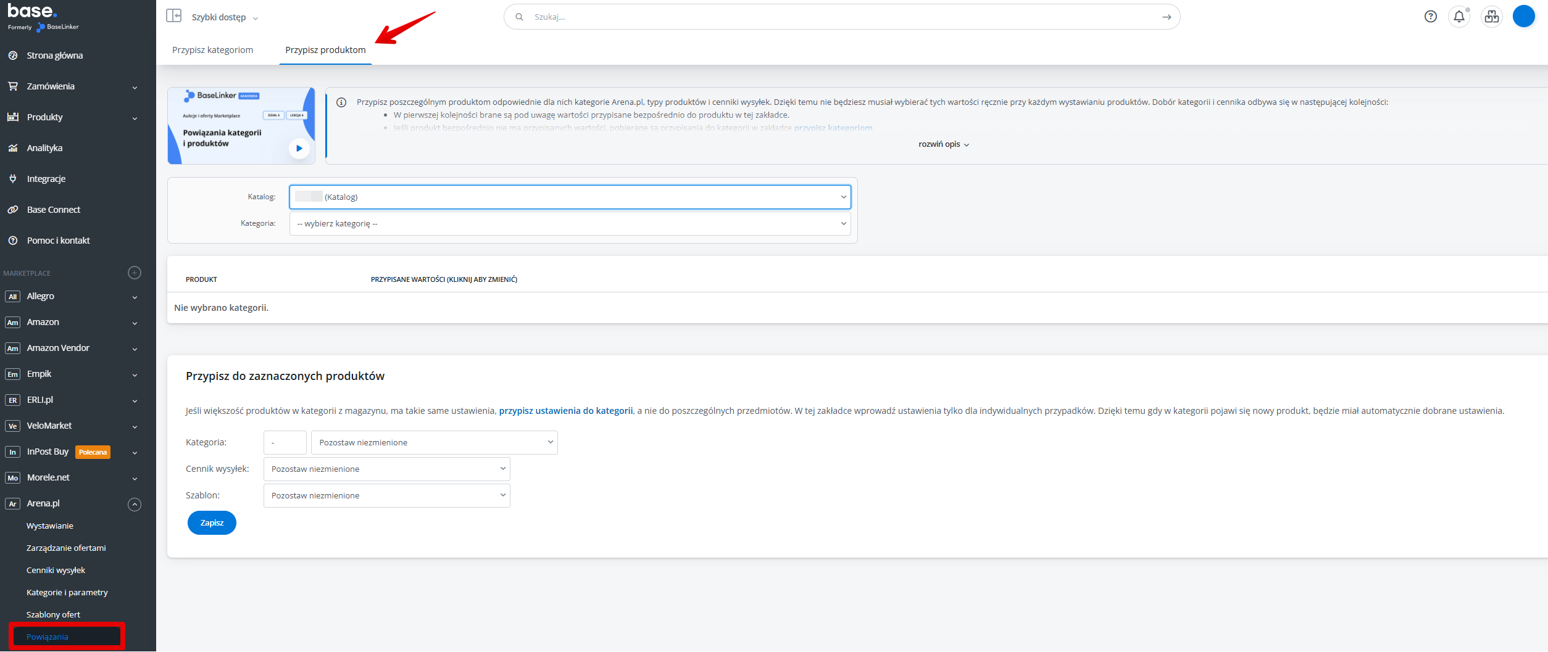Screen dimensions: 1548x652
Task: Follow 'przypisz ustawienia do kategorii' link
Action: pyautogui.click(x=565, y=411)
